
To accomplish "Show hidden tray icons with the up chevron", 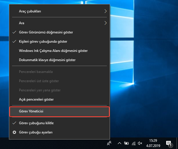I will [119, 143].
